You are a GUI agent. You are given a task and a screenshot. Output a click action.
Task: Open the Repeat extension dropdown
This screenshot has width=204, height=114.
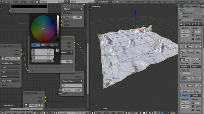pyautogui.click(x=10, y=76)
